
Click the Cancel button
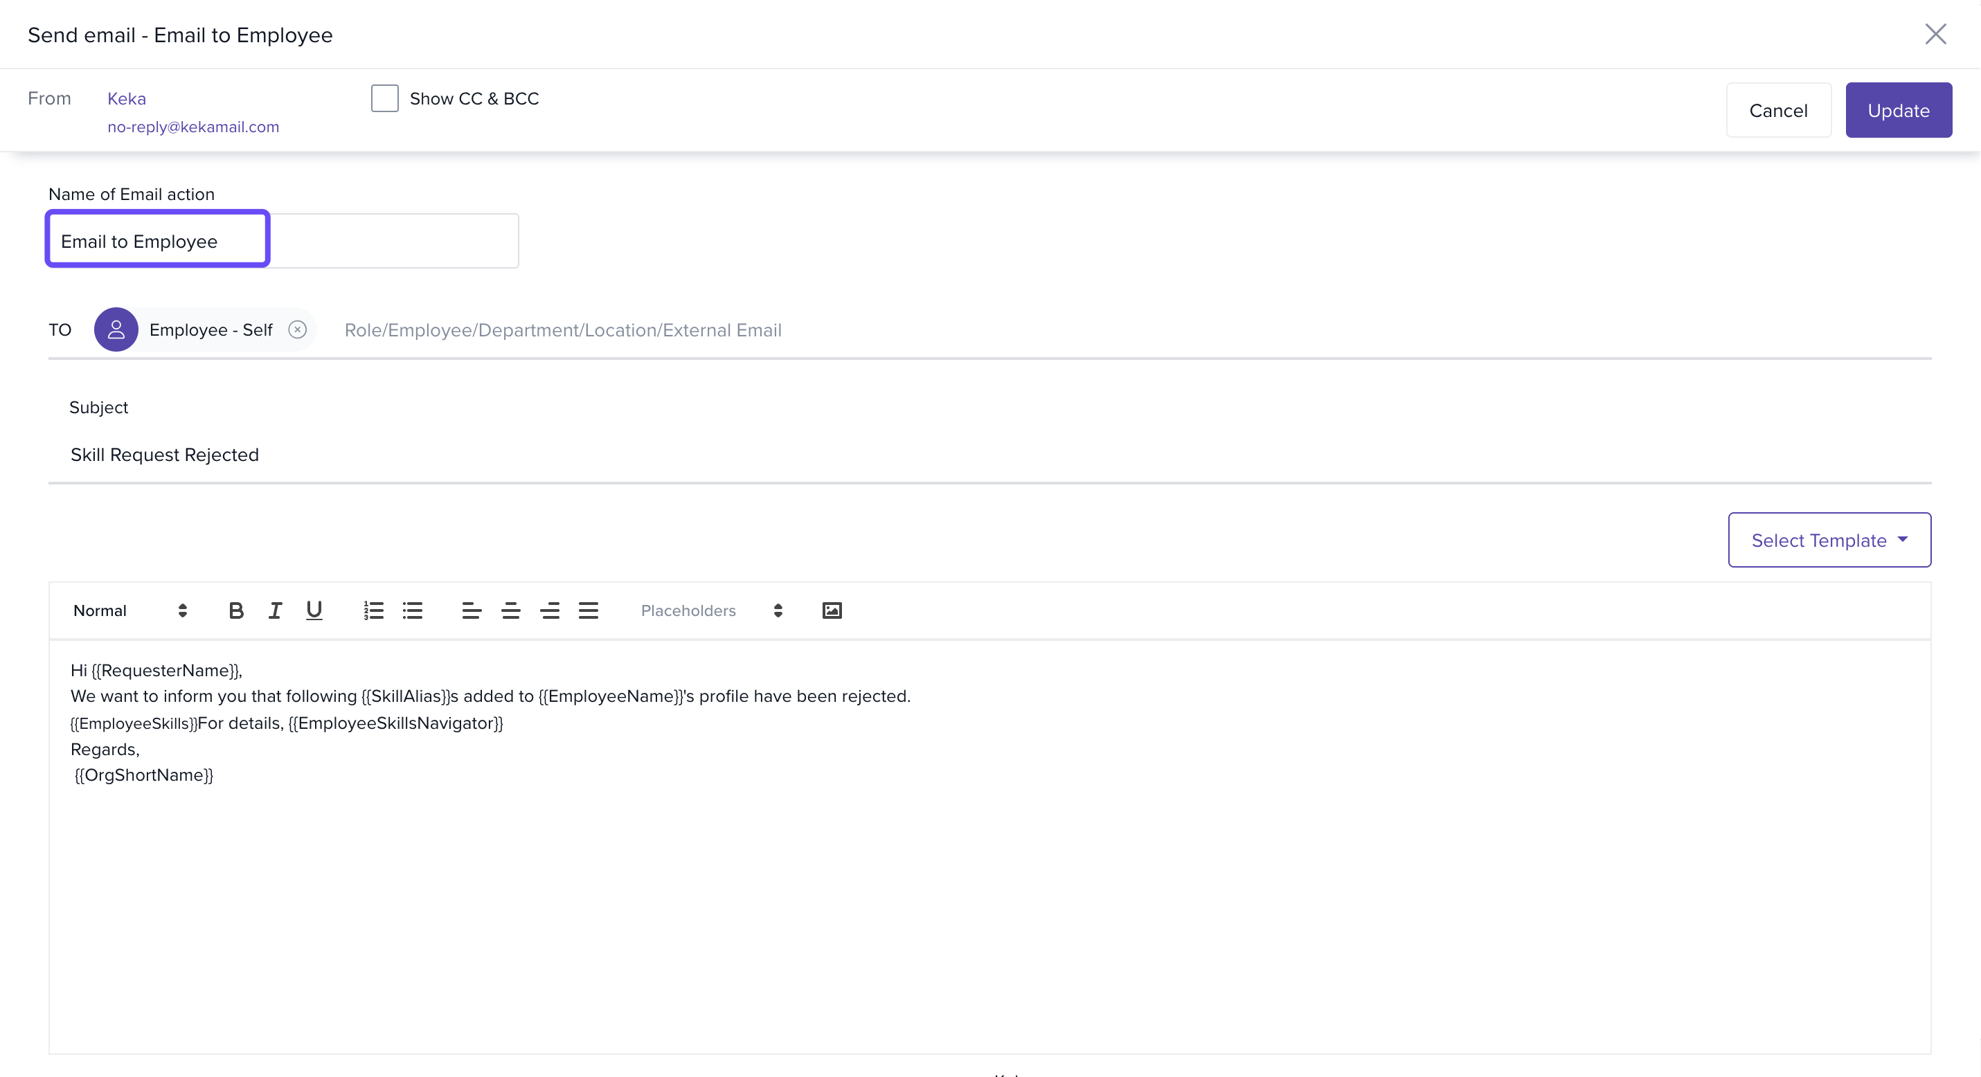(x=1778, y=111)
